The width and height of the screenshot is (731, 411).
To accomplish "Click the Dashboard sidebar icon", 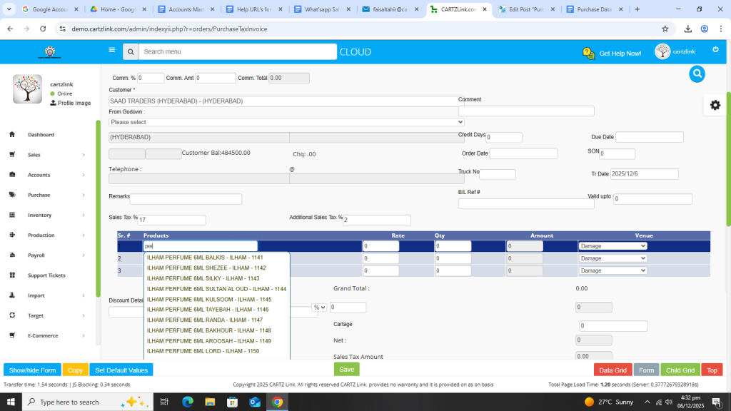I will (13, 135).
